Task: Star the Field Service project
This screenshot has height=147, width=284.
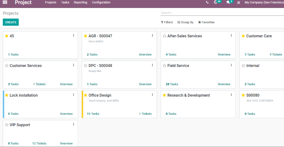Action: click(164, 65)
